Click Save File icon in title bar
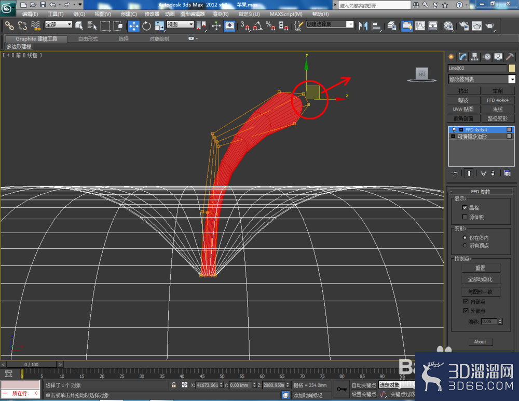Image resolution: width=519 pixels, height=401 pixels. [x=43, y=5]
